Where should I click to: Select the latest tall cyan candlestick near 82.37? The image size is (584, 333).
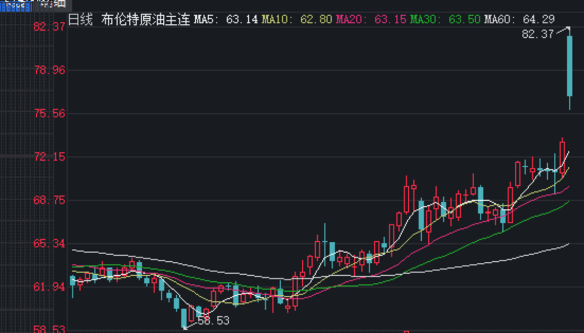pos(569,67)
